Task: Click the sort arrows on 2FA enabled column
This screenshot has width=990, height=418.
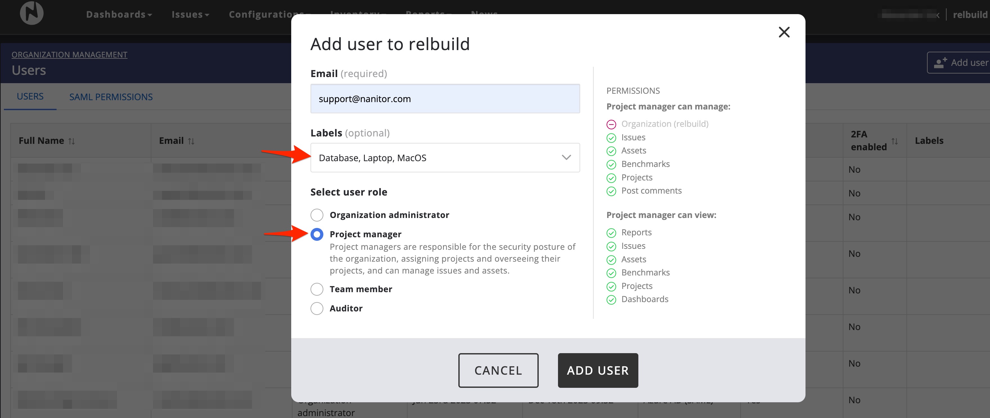Action: [x=894, y=141]
